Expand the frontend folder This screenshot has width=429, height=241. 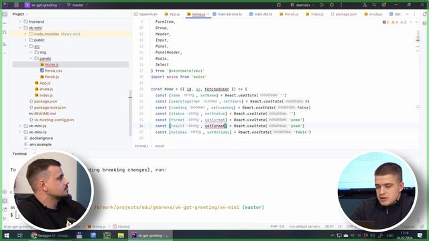(20, 21)
